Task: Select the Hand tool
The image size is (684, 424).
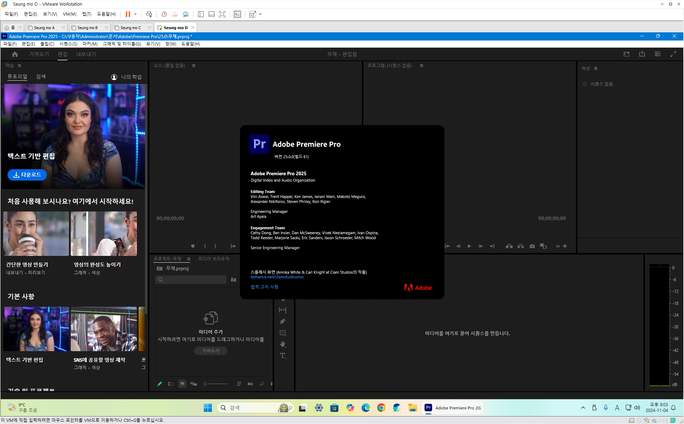Action: 283,344
